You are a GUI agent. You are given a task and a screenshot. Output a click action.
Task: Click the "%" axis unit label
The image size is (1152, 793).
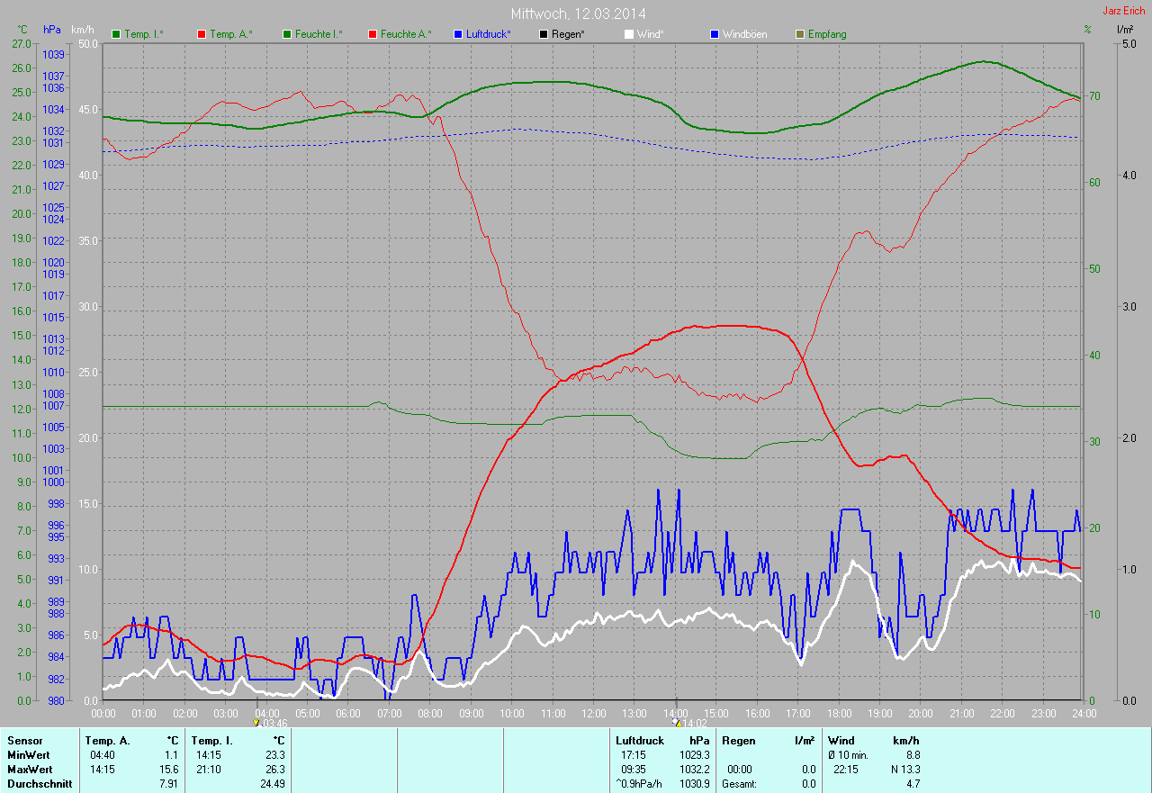coord(1088,29)
